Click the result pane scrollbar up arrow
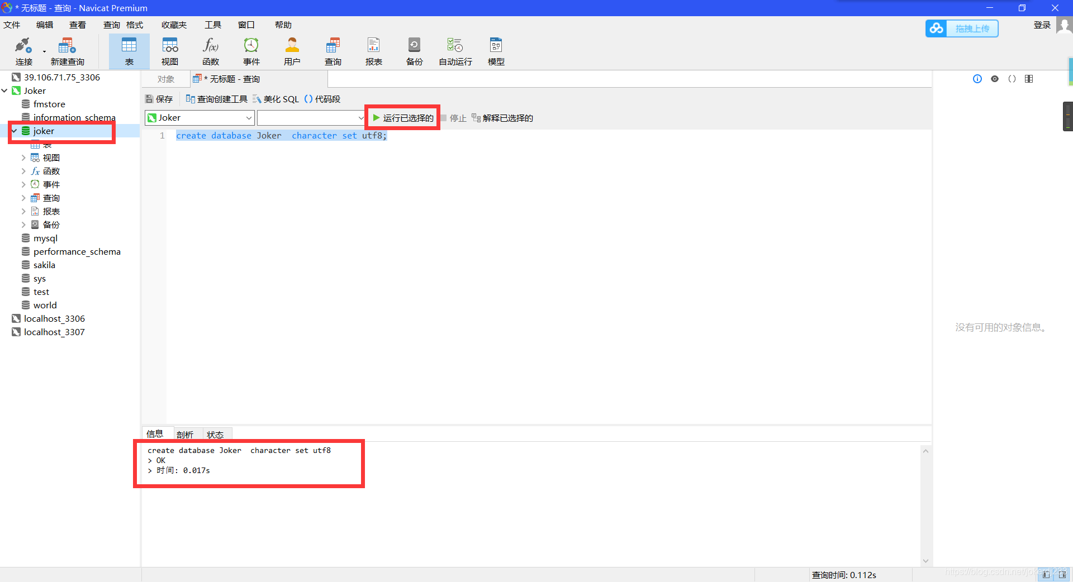This screenshot has width=1073, height=582. tap(925, 451)
